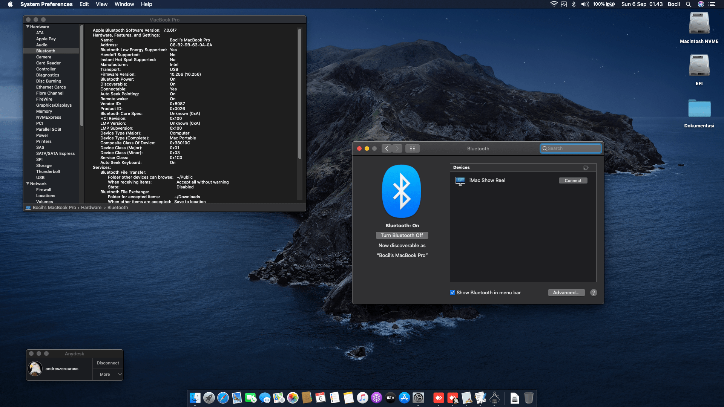Open Finder from the Dock

tap(195, 398)
